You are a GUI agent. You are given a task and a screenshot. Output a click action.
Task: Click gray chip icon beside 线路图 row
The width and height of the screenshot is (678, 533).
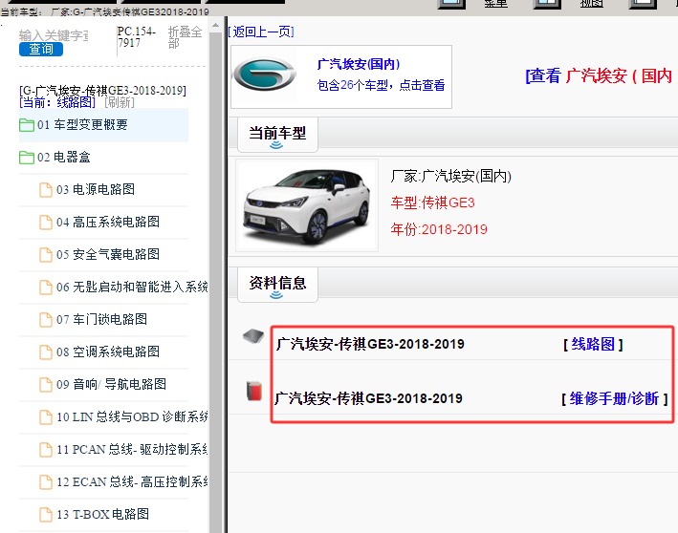pyautogui.click(x=253, y=336)
